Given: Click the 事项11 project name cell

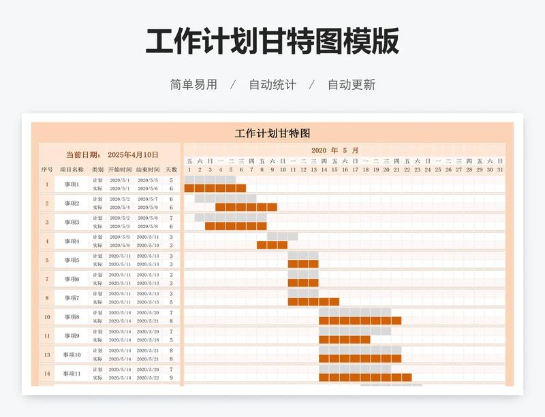Looking at the screenshot, I should (72, 372).
